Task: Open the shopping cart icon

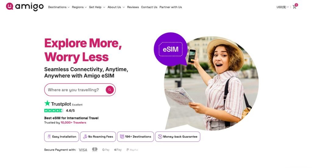Action: [295, 7]
